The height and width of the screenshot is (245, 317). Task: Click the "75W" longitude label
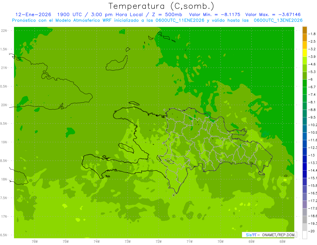[66, 242]
